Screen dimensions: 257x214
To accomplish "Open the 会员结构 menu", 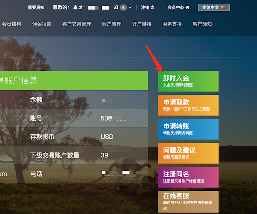I will [11, 24].
